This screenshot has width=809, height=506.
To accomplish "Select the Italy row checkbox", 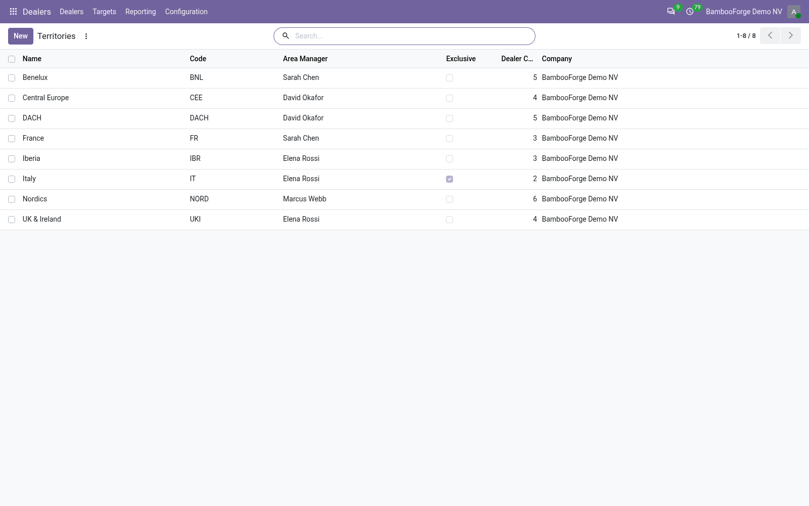I will click(x=12, y=179).
